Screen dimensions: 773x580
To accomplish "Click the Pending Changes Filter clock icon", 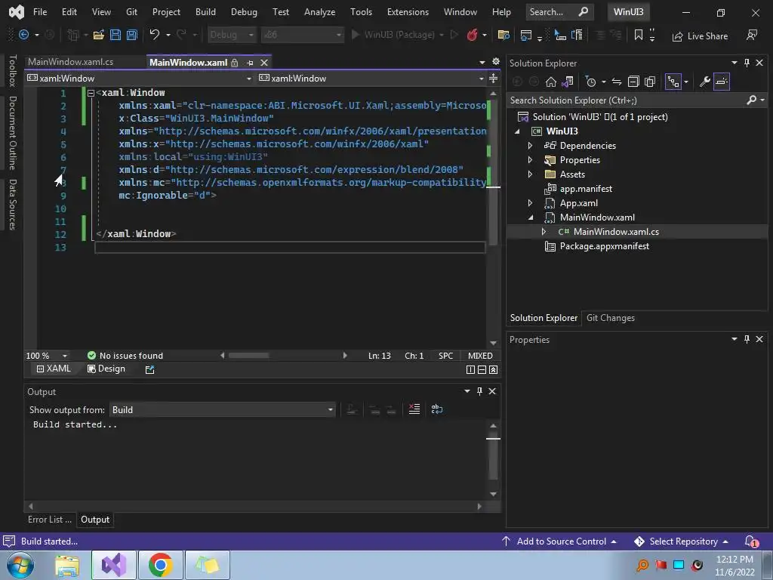I will [x=590, y=82].
